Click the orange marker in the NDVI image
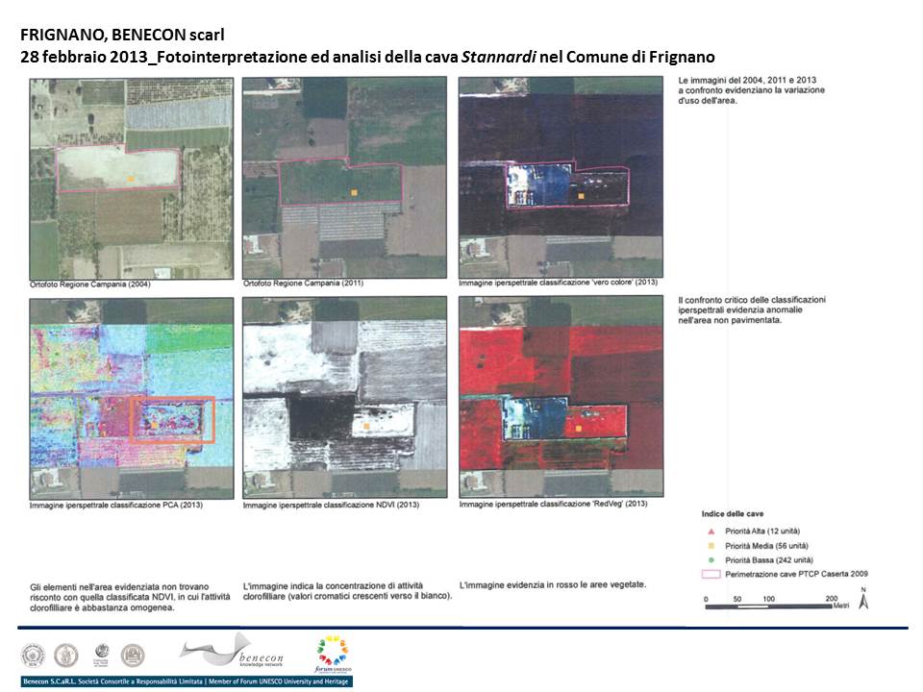 point(366,426)
